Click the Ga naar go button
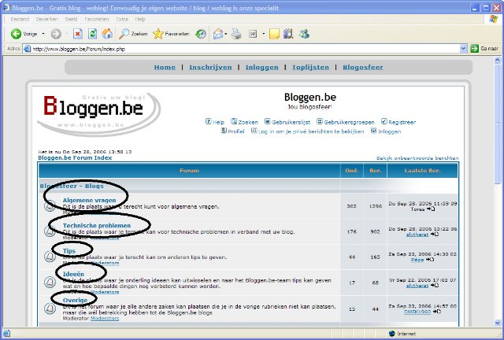The height and width of the screenshot is (340, 504). coord(484,49)
